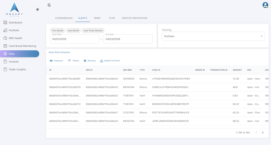This screenshot has height=145, width=271.
Task: Go to Portfolio in sidebar
Action: pyautogui.click(x=14, y=30)
